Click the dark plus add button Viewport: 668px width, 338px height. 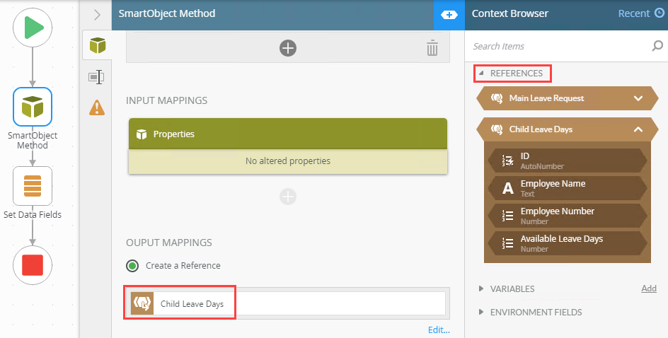pos(288,47)
